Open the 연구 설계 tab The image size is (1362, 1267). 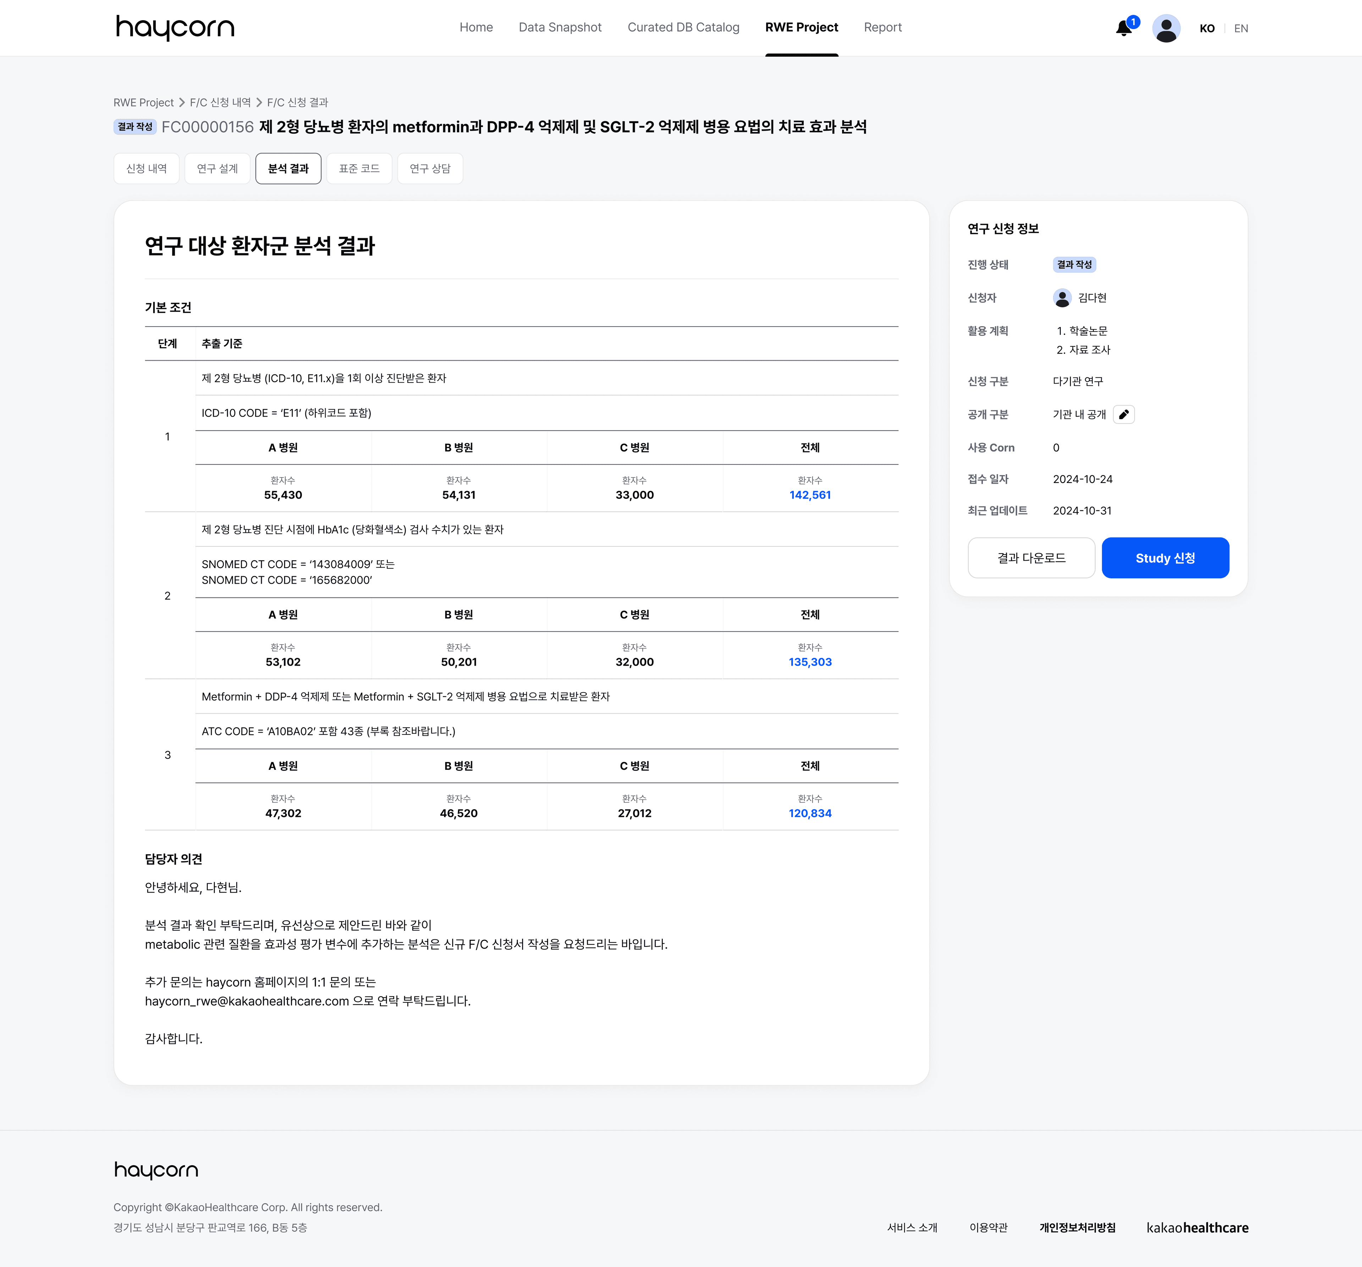tap(217, 168)
